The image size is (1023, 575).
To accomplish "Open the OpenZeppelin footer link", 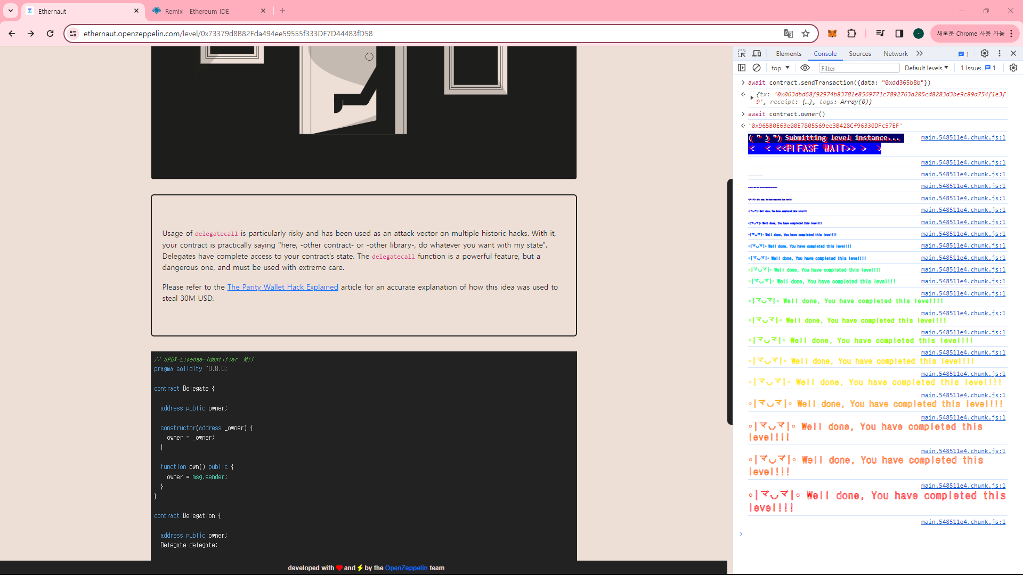I will (406, 568).
